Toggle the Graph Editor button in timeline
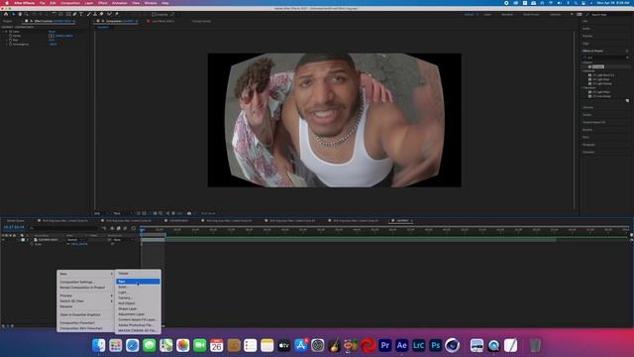This screenshot has height=357, width=634. (x=134, y=228)
